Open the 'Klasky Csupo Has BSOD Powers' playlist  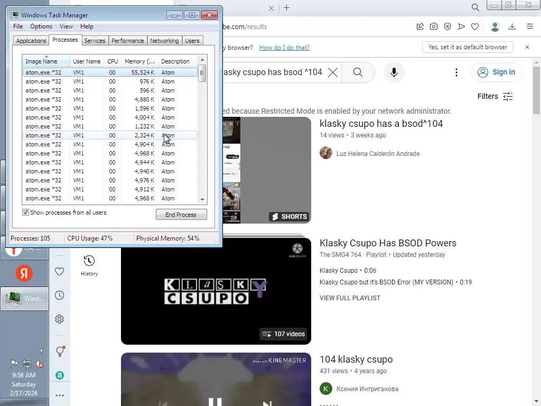388,243
